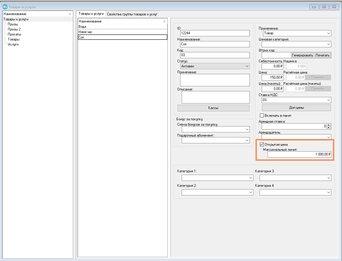
Task: Click sort arrow in left Наименование header
Action: [70, 14]
